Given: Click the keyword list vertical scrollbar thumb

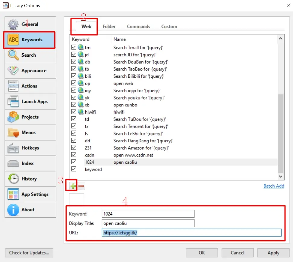Looking at the screenshot, I should 280,134.
